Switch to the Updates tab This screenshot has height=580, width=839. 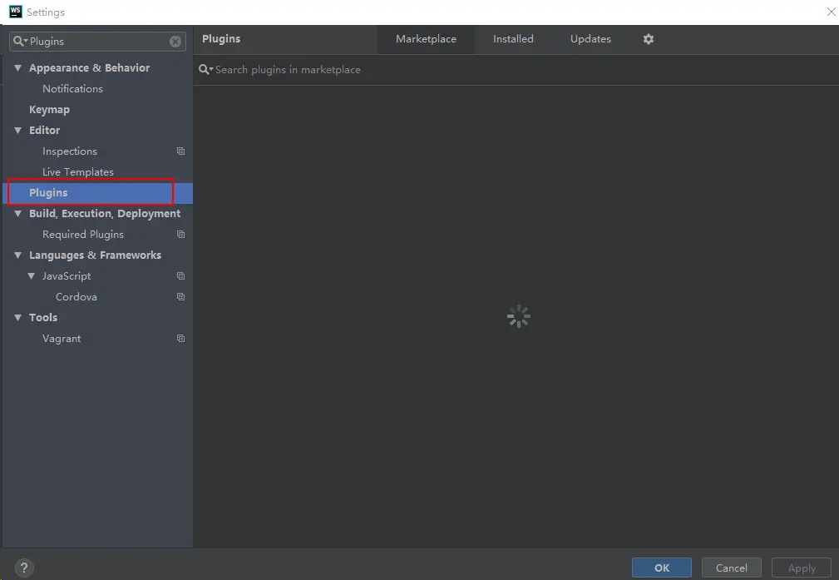[590, 39]
